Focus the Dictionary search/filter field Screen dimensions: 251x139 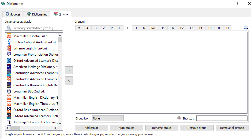[x=34, y=28]
